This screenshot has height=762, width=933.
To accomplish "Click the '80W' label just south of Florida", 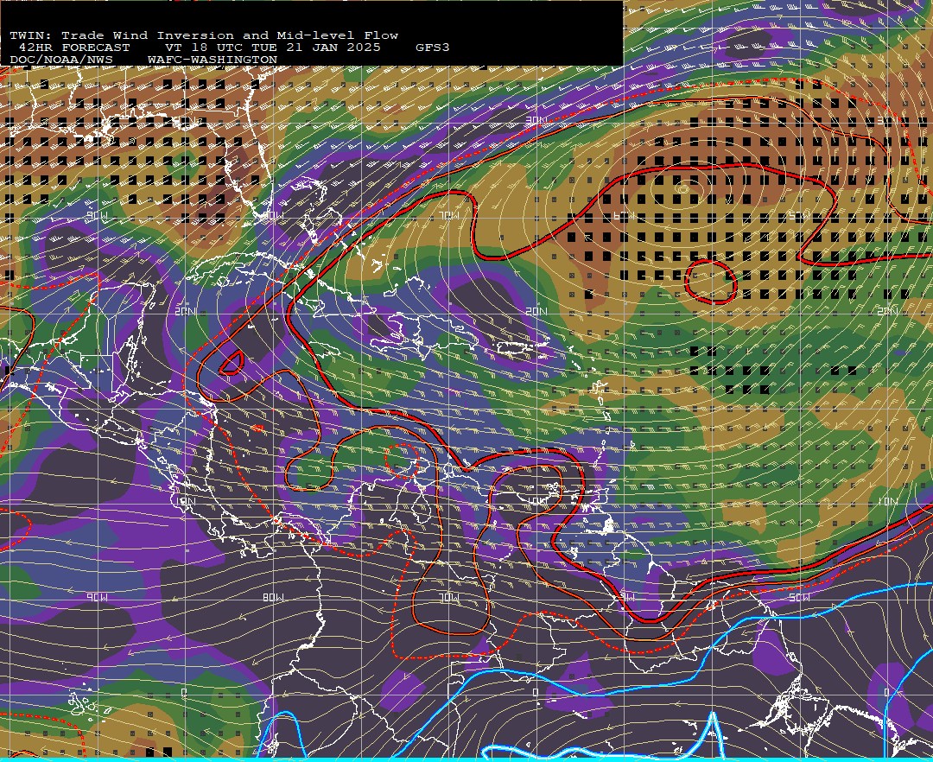I will (272, 215).
